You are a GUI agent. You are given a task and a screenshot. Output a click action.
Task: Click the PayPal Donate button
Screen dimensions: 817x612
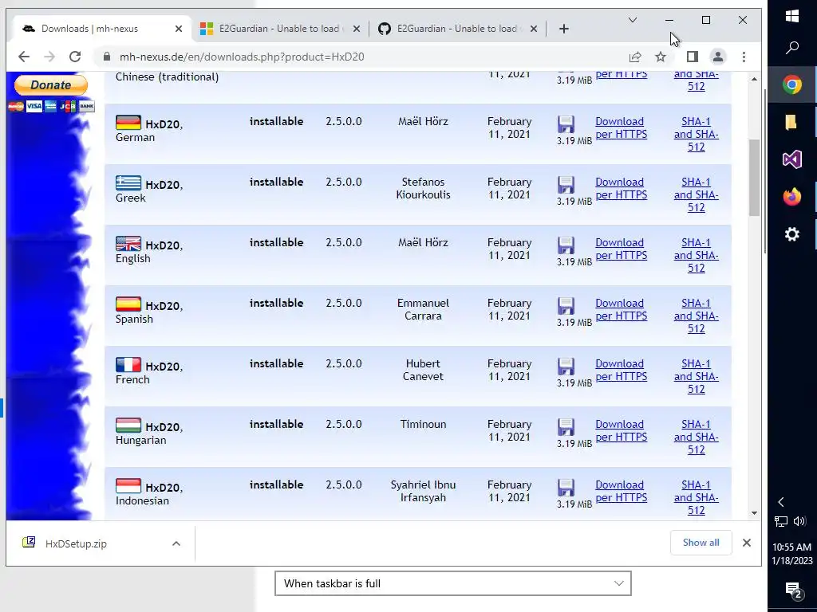[51, 84]
